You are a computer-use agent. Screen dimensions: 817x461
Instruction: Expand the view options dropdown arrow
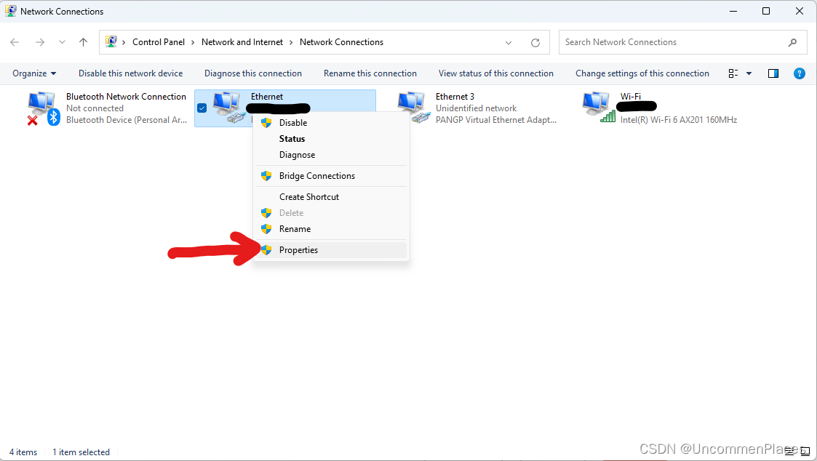pos(749,73)
